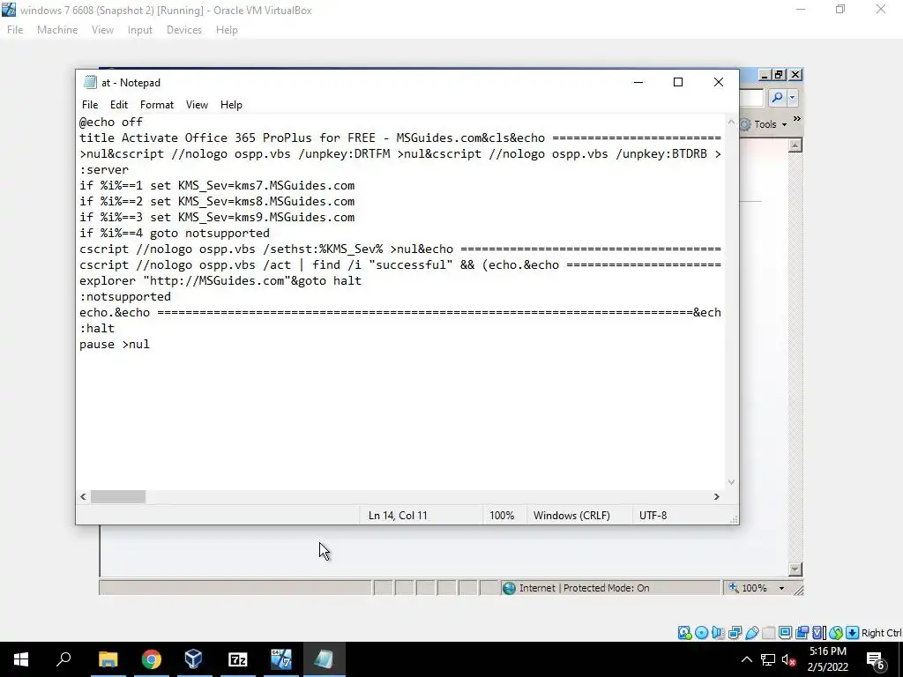Click Internet Explorer search magnifier button
This screenshot has height=677, width=903.
777,97
